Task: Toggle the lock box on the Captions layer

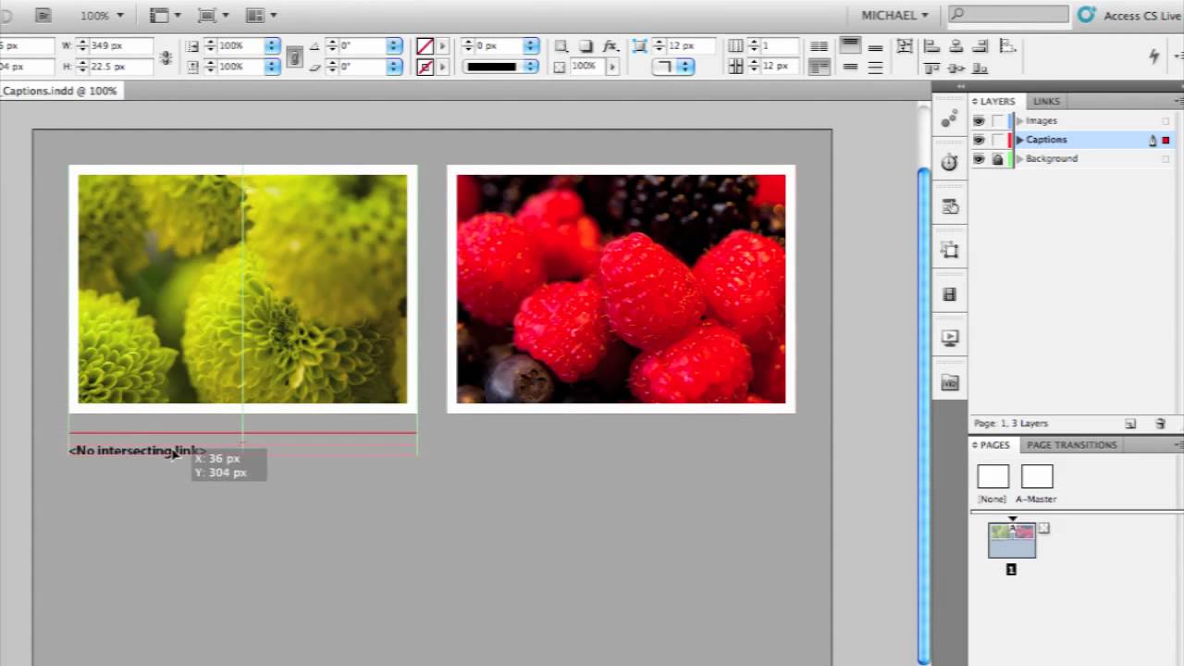Action: click(997, 140)
